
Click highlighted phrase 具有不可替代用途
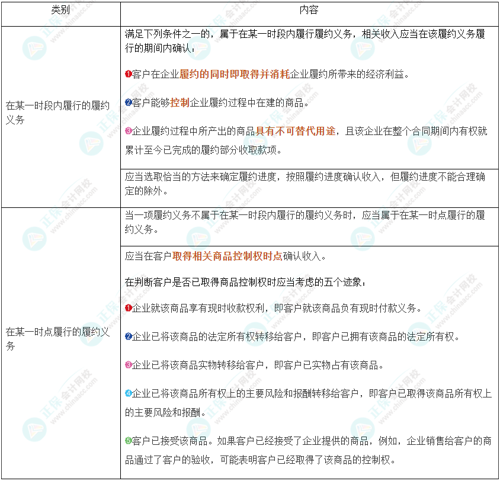click(x=295, y=132)
